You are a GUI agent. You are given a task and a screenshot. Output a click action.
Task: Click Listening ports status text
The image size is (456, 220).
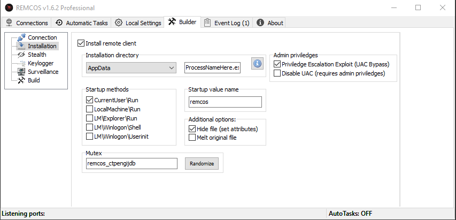[x=24, y=214]
